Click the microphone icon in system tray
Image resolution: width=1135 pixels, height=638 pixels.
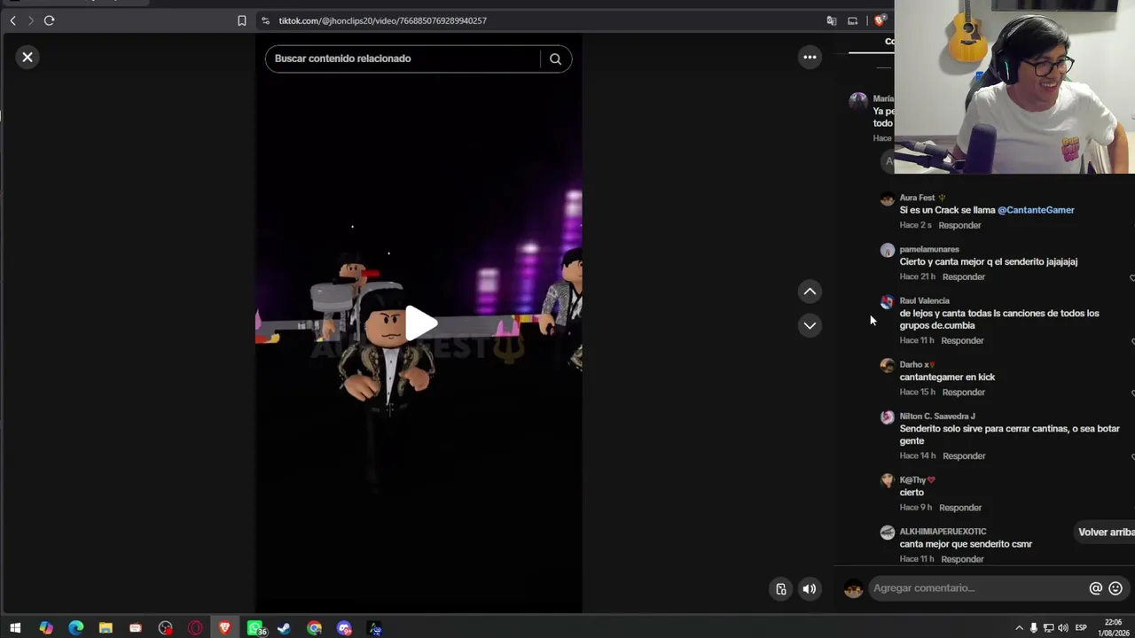point(1034,628)
